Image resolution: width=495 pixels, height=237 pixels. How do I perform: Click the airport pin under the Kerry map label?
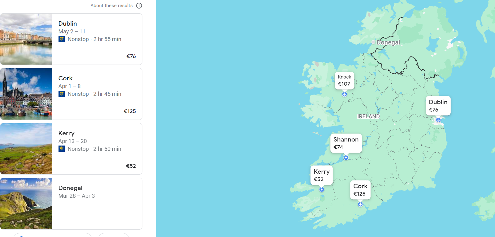pos(322,189)
